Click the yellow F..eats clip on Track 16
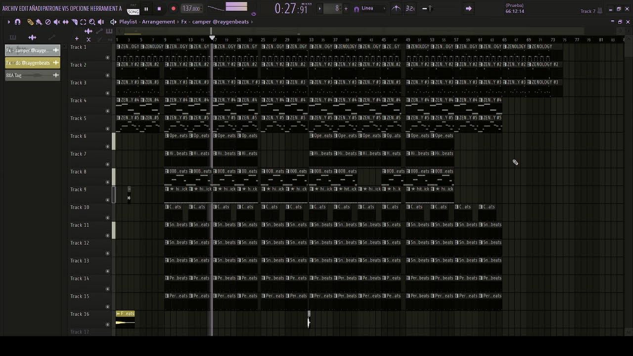Viewport: 633px width, 356px height. pos(125,318)
